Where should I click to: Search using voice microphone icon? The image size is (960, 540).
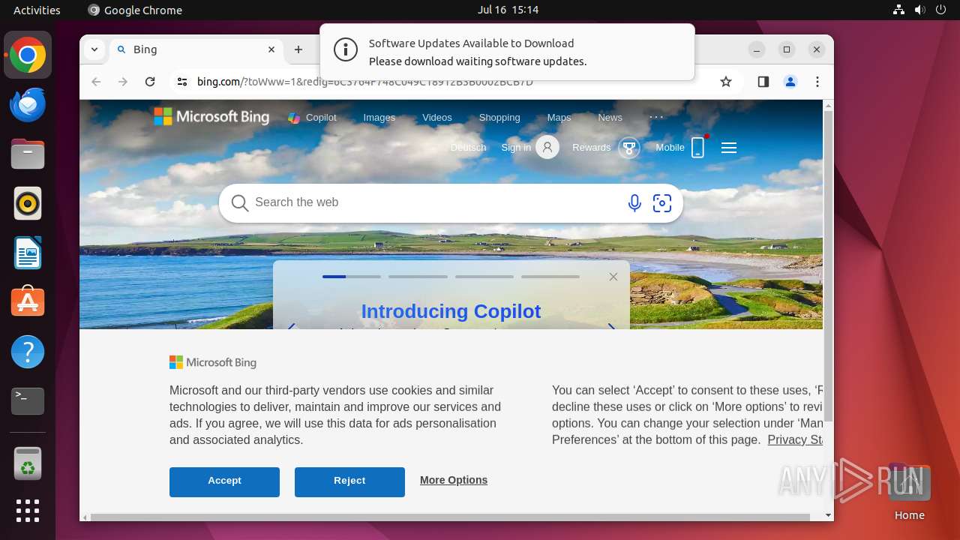(634, 202)
